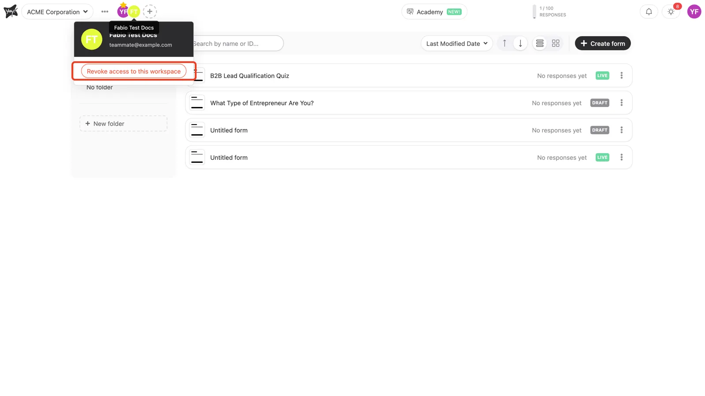Open the YF user profile menu

pos(694,12)
